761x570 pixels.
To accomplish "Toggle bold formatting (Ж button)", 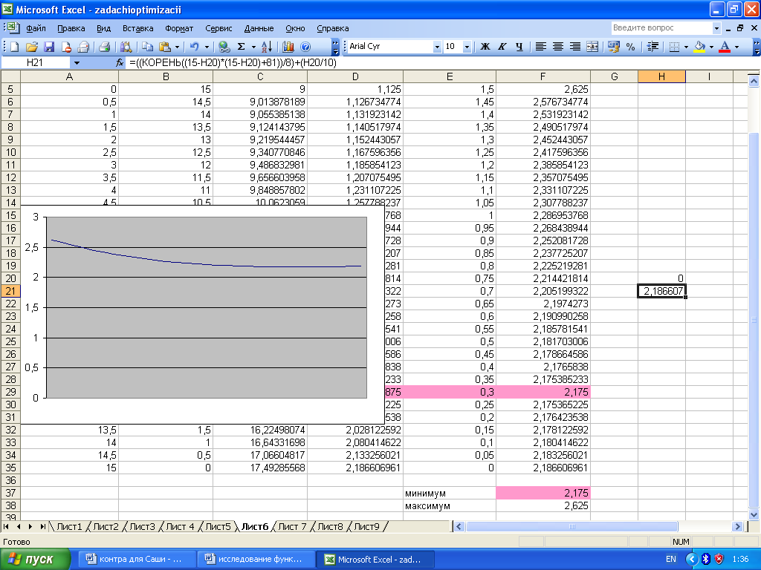I will pyautogui.click(x=485, y=46).
